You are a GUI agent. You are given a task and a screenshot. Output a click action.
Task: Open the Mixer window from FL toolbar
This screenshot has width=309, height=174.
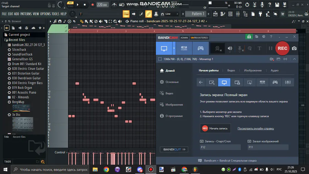pyautogui.click(x=238, y=14)
